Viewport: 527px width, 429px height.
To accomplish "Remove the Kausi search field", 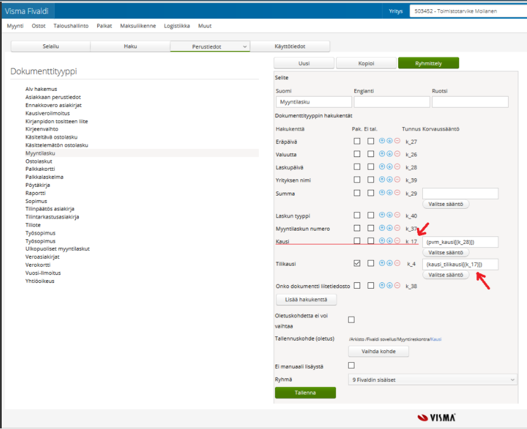I will [x=398, y=241].
